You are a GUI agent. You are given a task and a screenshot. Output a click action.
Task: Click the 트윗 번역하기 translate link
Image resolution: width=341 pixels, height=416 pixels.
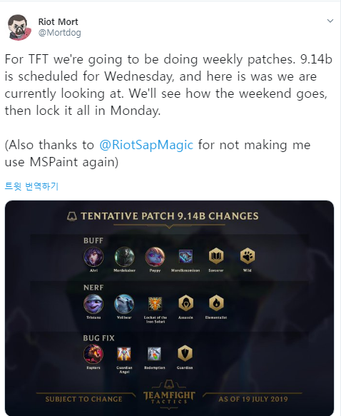pyautogui.click(x=31, y=186)
